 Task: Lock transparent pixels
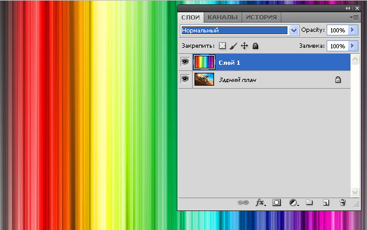(x=223, y=46)
